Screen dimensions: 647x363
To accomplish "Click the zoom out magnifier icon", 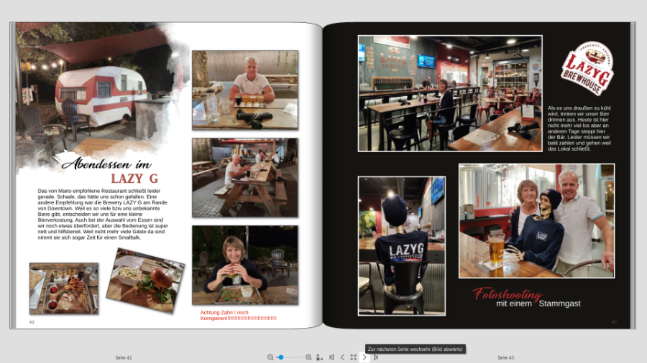I will click(270, 357).
